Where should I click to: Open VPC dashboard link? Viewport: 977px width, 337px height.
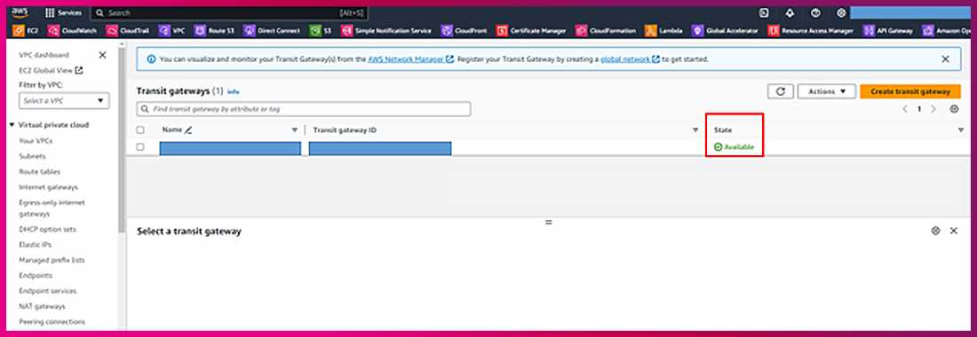[44, 55]
